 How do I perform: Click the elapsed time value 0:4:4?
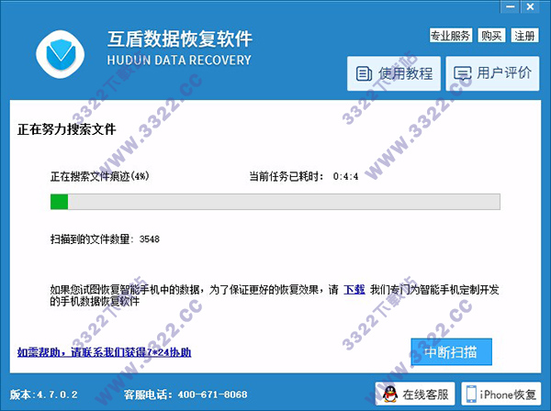346,176
